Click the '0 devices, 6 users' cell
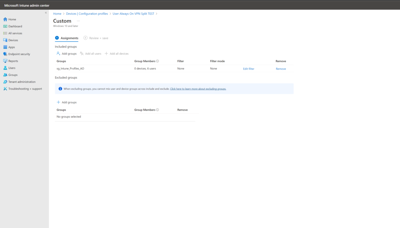Screen dimensions: 400x228 tap(145, 69)
